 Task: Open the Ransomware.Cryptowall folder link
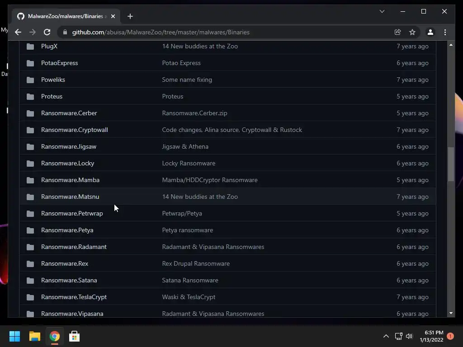75,130
